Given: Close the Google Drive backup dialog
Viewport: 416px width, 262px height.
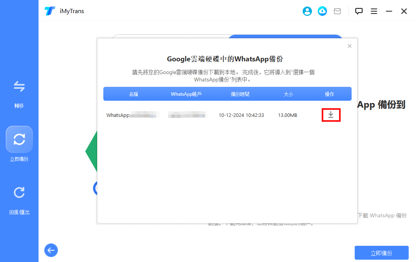Looking at the screenshot, I should click(350, 46).
